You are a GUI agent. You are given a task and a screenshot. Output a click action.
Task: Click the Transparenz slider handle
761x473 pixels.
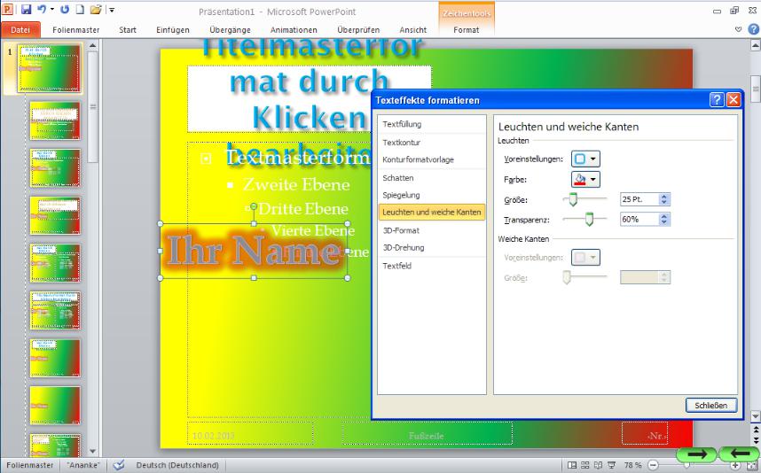(x=589, y=220)
